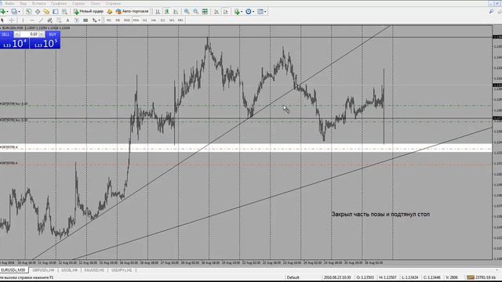Switch timeframe to D1
Screen dimensions: 502x282
[162, 20]
